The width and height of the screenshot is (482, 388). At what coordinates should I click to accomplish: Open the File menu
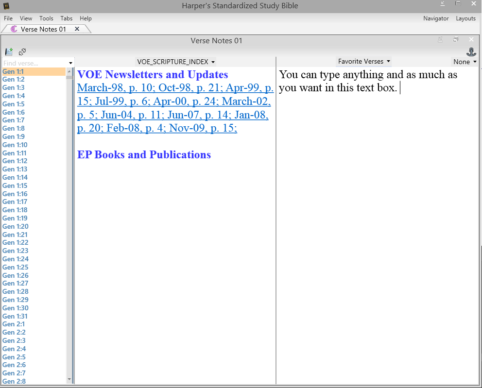point(8,18)
